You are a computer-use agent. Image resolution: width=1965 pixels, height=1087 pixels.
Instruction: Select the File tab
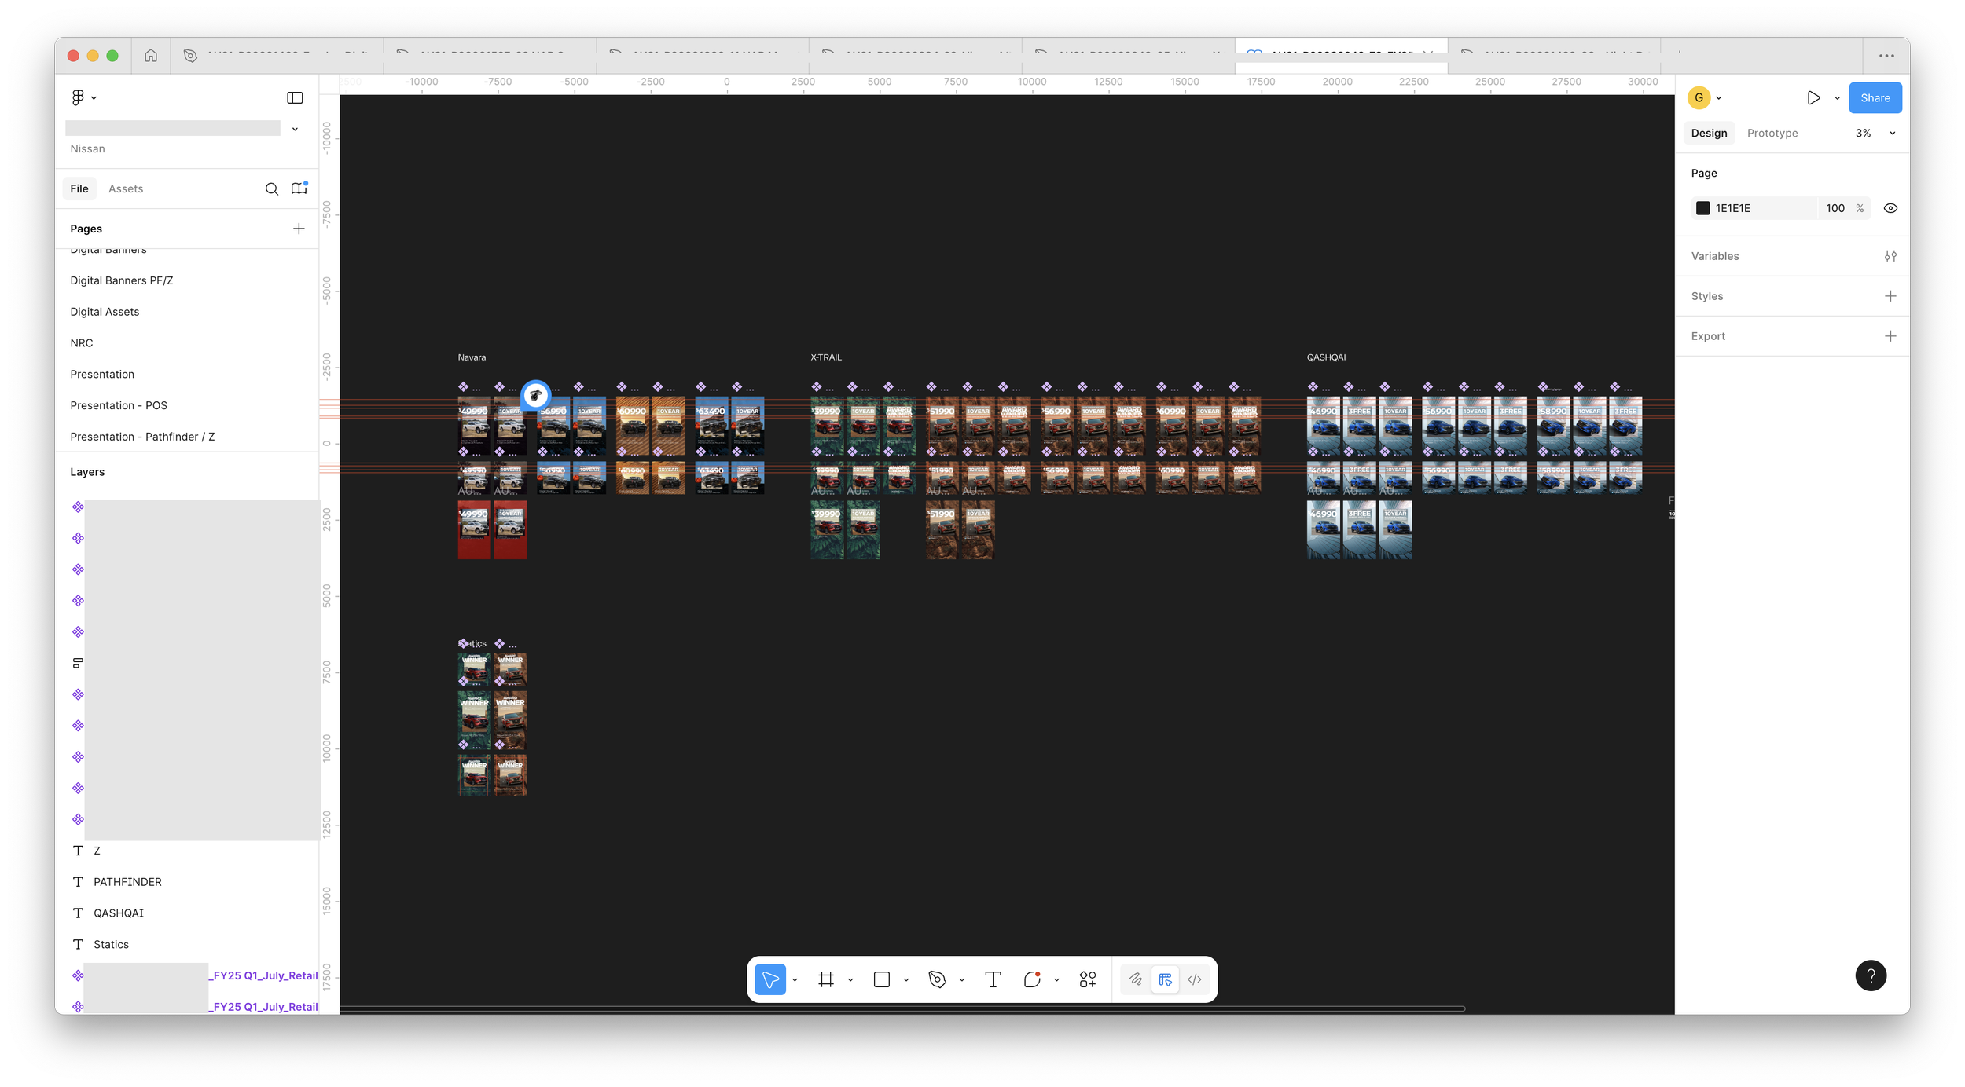click(79, 188)
